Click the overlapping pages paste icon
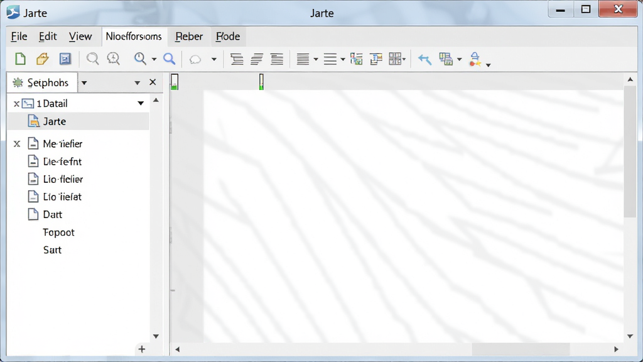Image resolution: width=643 pixels, height=362 pixels. 446,59
